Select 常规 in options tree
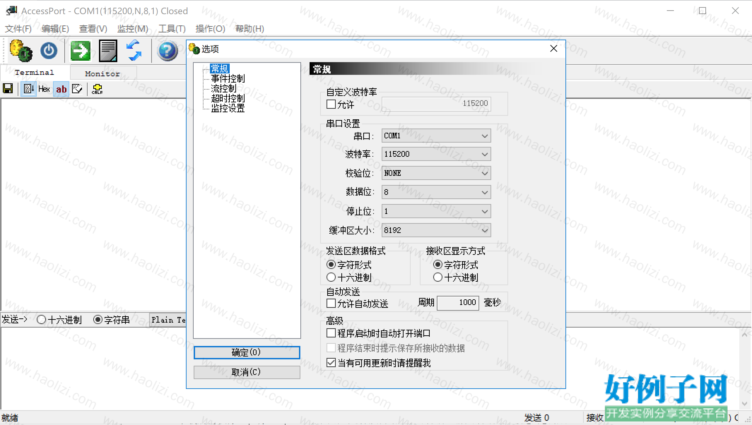 tap(219, 68)
